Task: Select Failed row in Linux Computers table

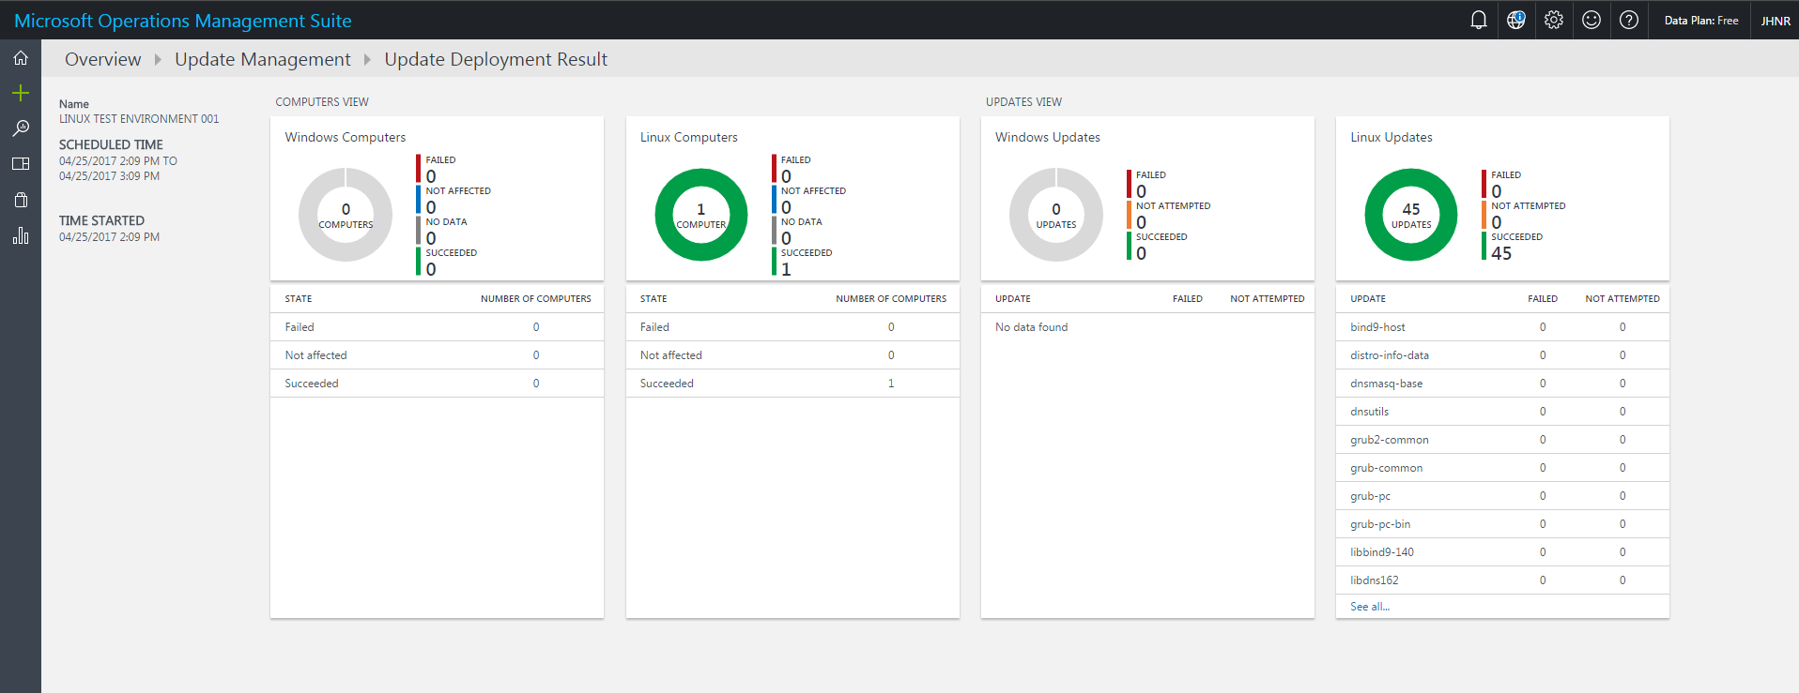Action: click(x=792, y=327)
